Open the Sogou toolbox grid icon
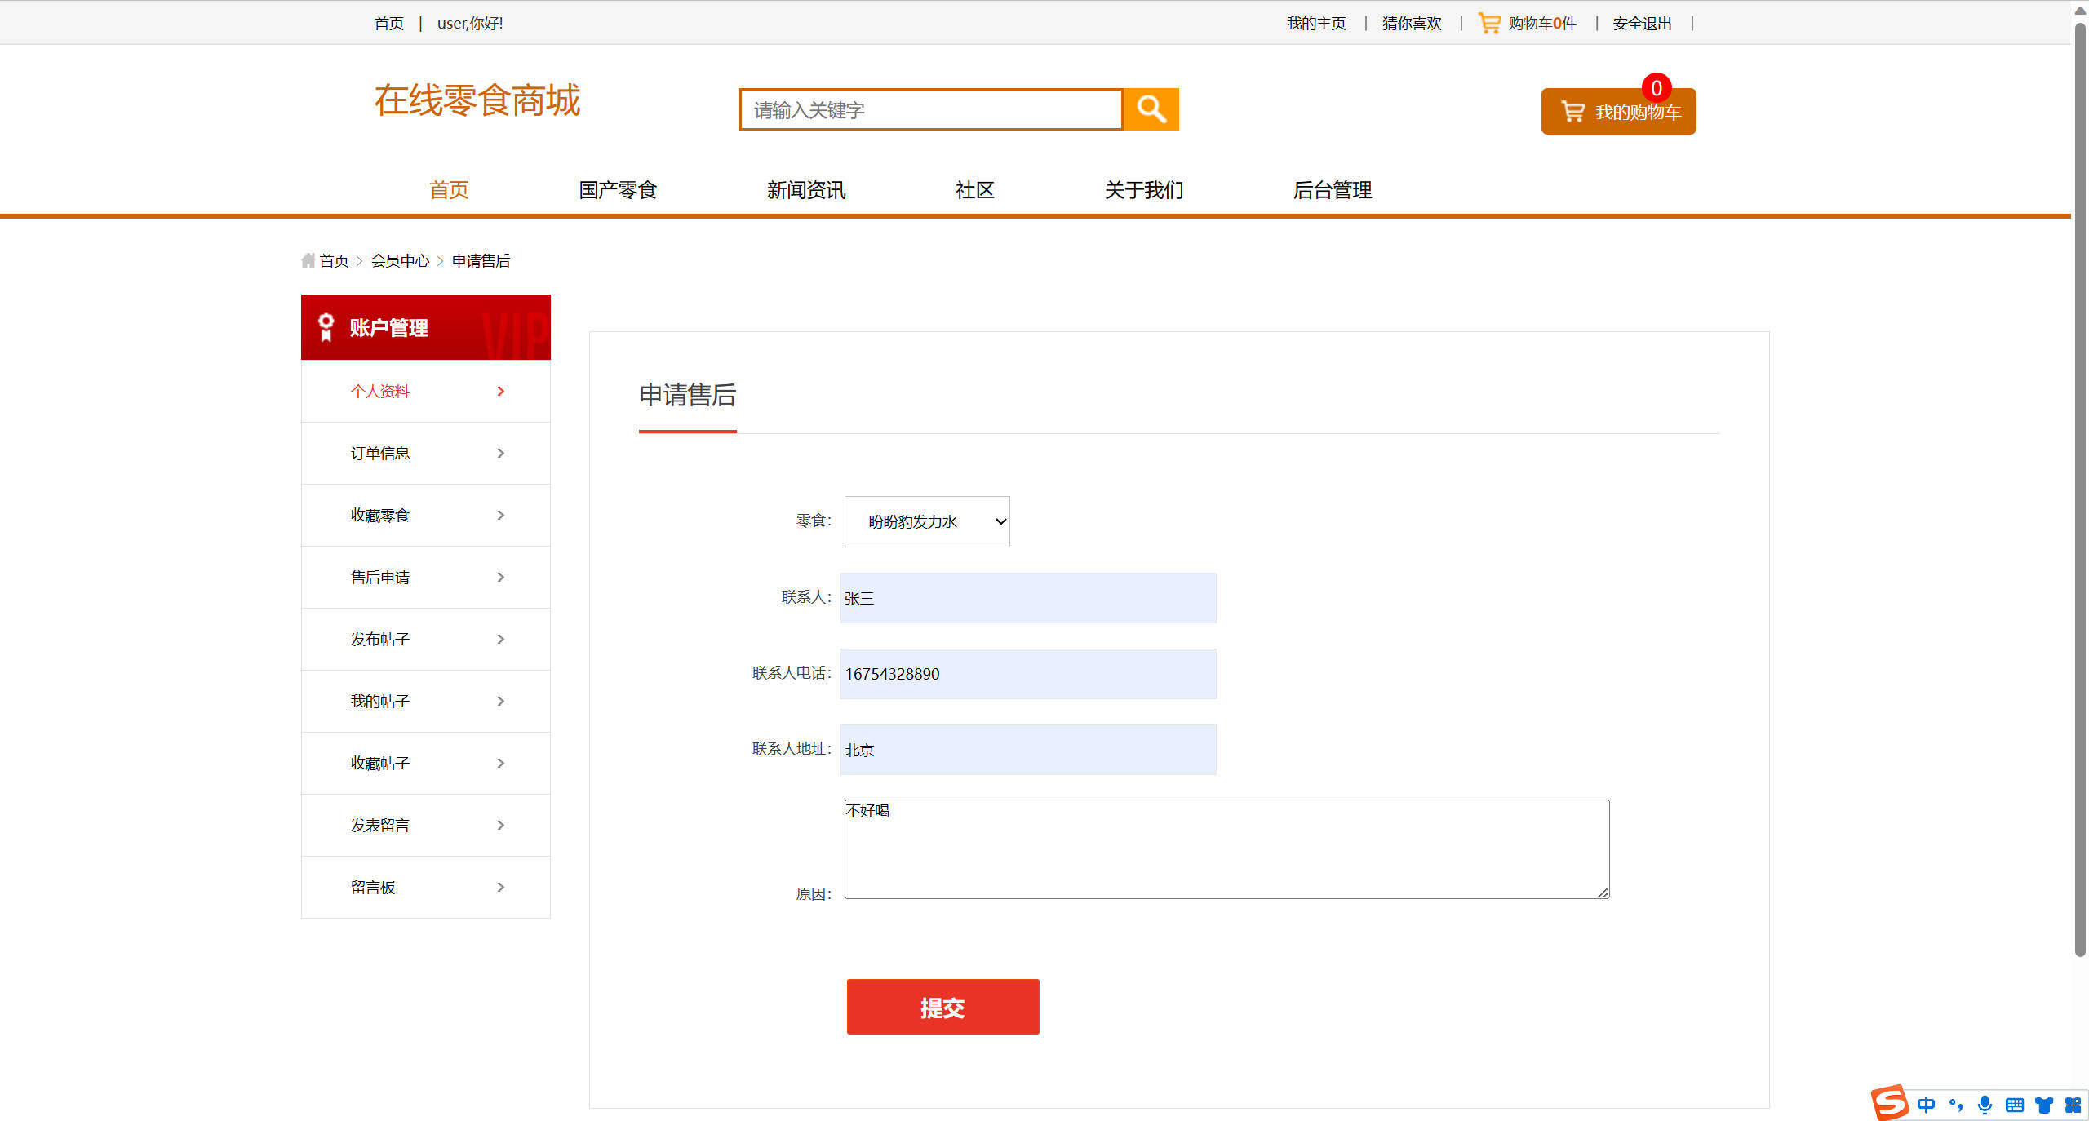 [2072, 1105]
